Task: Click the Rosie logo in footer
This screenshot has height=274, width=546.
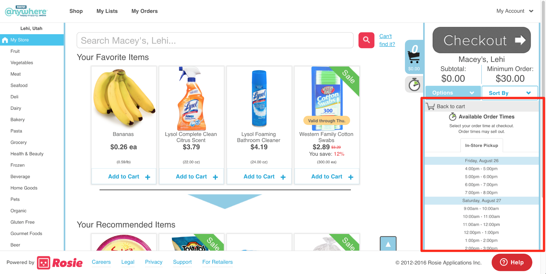Action: point(60,263)
